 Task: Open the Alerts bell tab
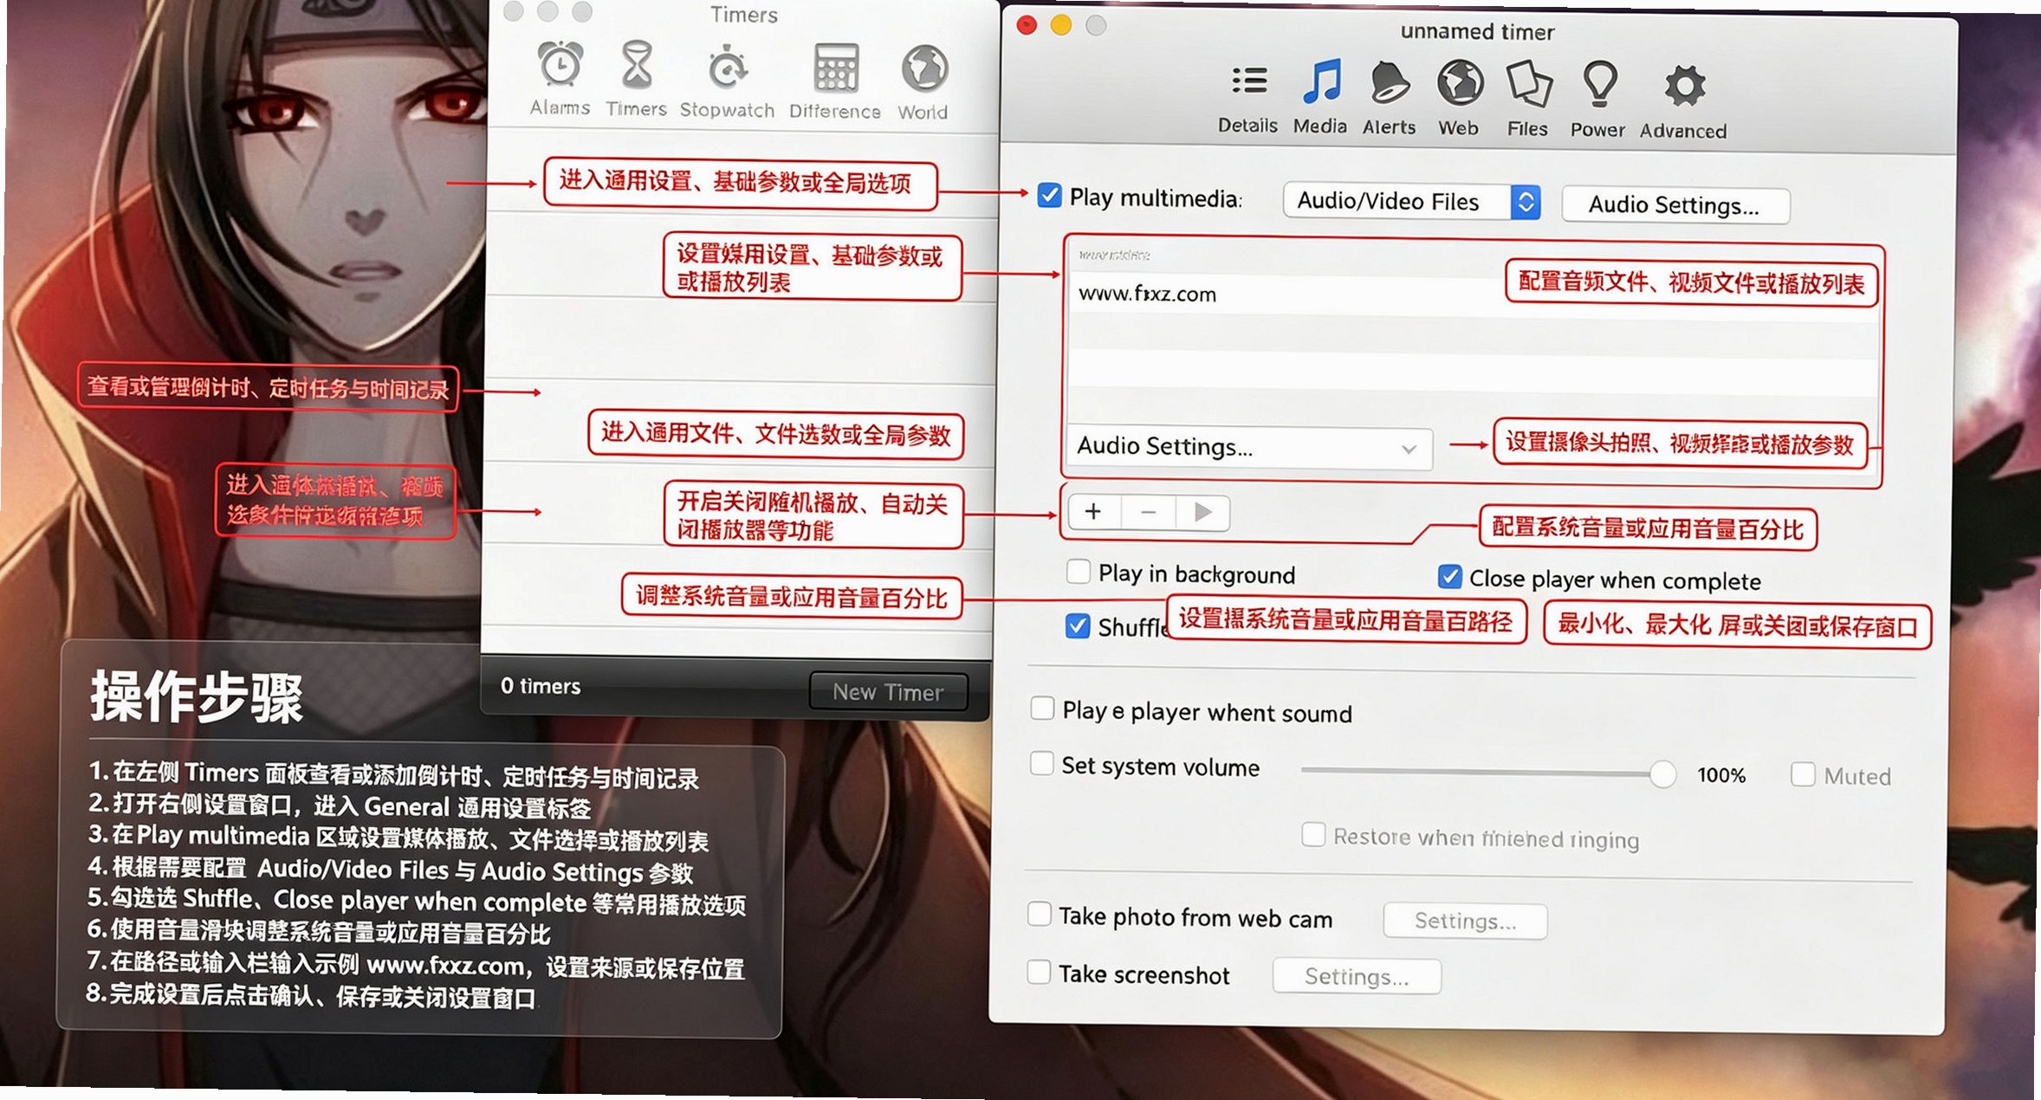[x=1390, y=99]
